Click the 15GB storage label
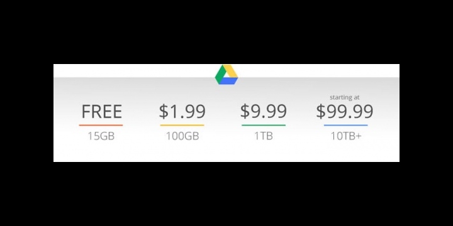This screenshot has width=453, height=226. 101,136
